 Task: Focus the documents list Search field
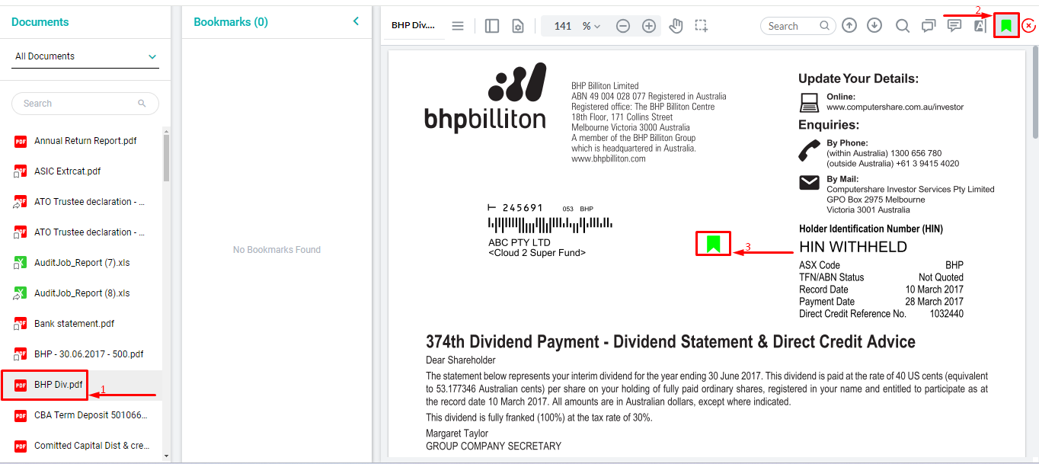point(85,104)
